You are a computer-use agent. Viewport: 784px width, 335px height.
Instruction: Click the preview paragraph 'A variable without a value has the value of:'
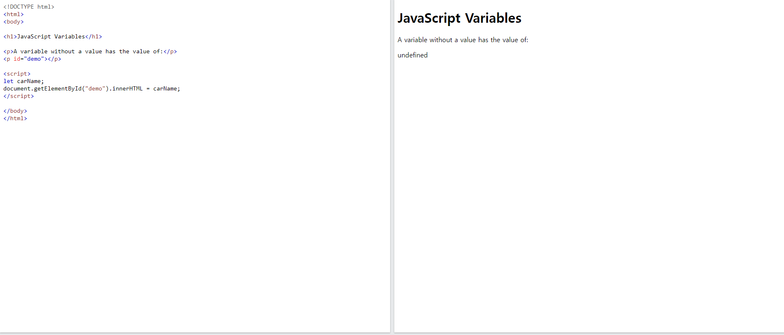point(463,40)
